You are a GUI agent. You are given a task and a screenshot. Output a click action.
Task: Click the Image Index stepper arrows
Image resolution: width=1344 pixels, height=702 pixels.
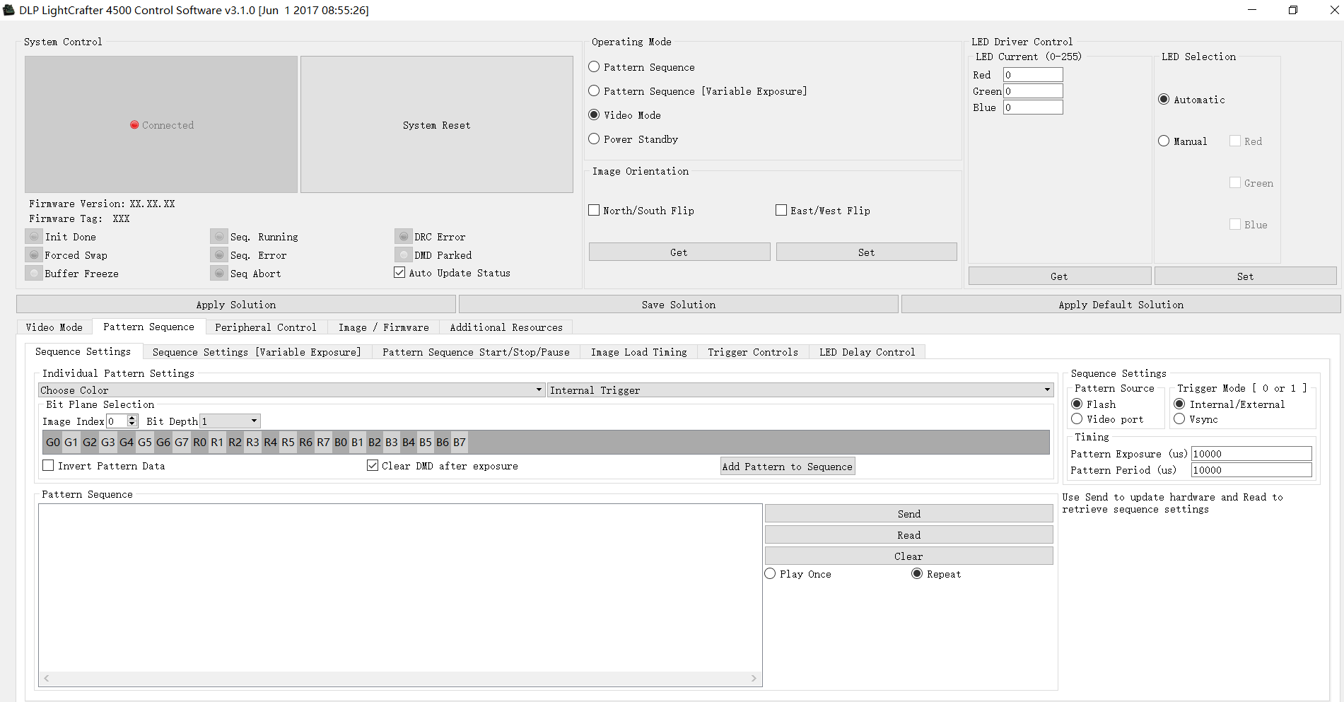point(132,421)
